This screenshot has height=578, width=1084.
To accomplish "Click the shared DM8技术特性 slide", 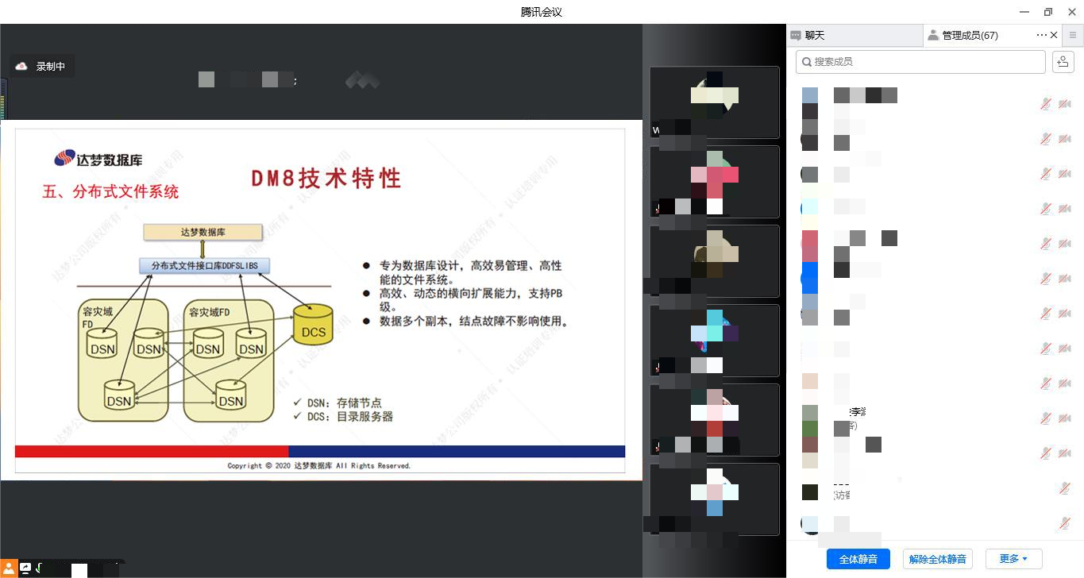I will pyautogui.click(x=320, y=300).
